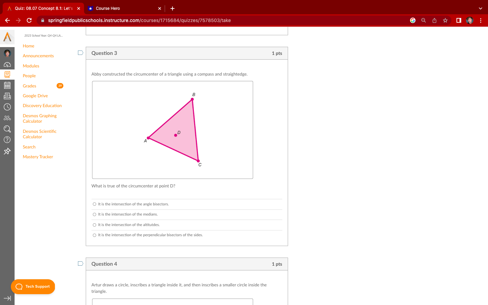
Task: Open the Help question mark icon
Action: click(x=7, y=139)
